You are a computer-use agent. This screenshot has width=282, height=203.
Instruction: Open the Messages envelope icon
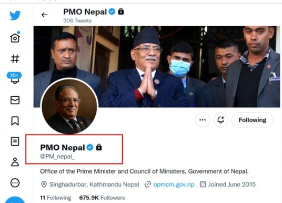pyautogui.click(x=15, y=100)
